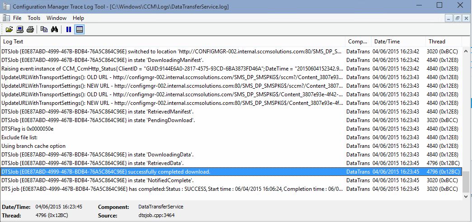The width and height of the screenshot is (472, 222).
Task: Click the Log Text column header
Action: 172,42
